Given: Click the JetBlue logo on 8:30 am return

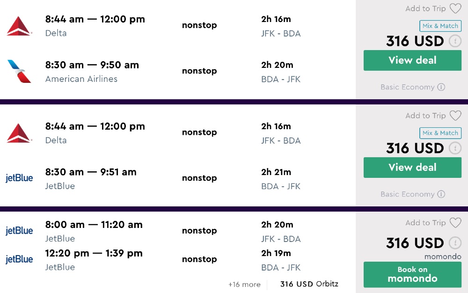Looking at the screenshot, I should (19, 178).
